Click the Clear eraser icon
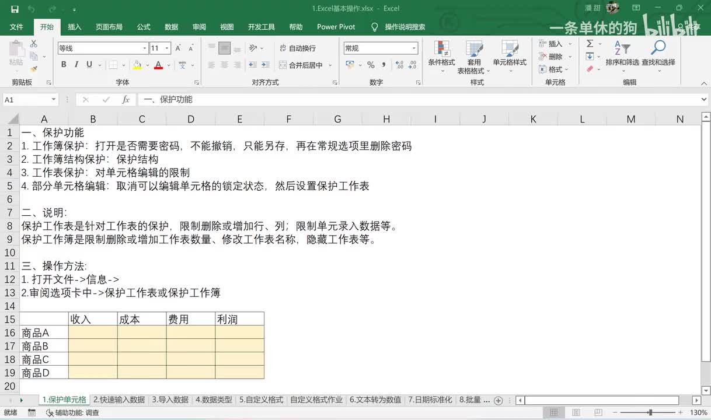711x420 pixels. 590,69
